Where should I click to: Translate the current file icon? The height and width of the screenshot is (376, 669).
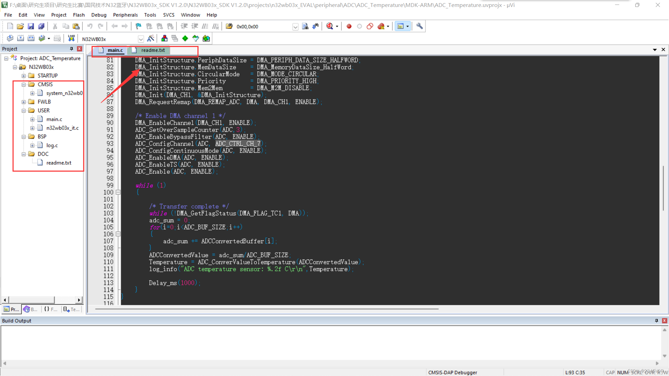tap(10, 39)
